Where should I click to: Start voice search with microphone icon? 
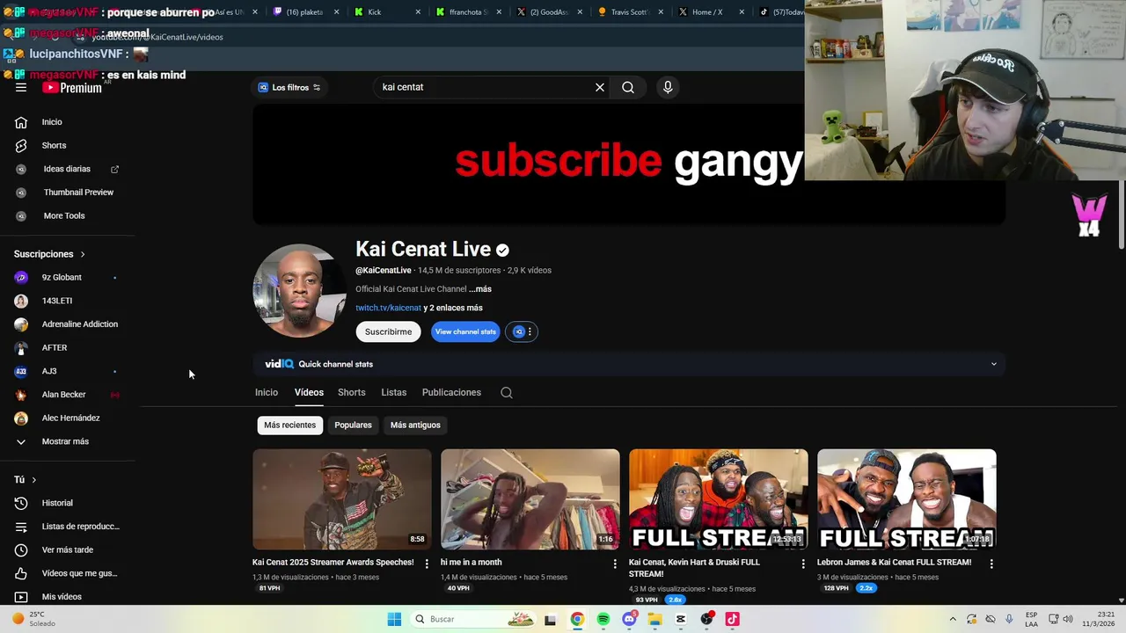click(668, 87)
